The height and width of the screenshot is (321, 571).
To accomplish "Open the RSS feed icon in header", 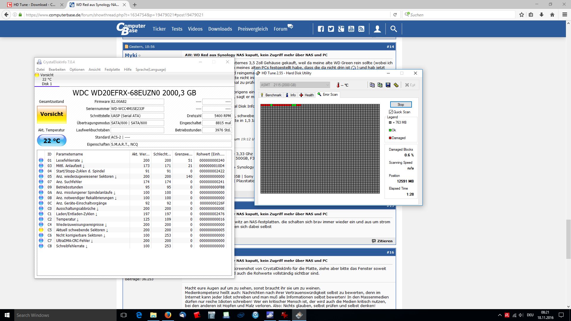I will point(361,29).
